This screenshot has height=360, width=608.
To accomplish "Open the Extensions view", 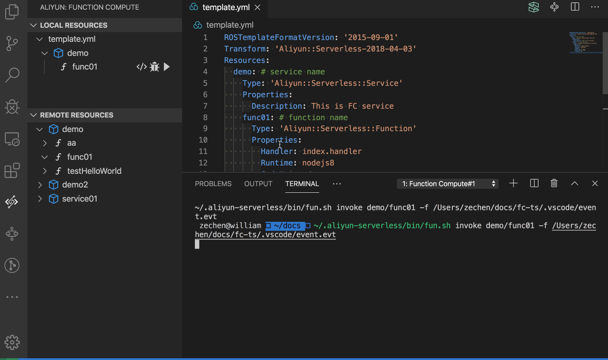I will pos(12,170).
